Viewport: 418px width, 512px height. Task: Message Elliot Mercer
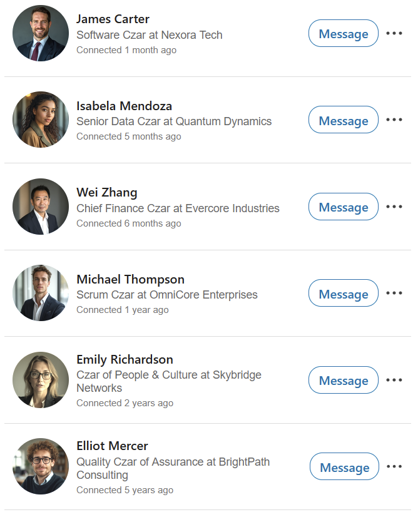pos(344,467)
